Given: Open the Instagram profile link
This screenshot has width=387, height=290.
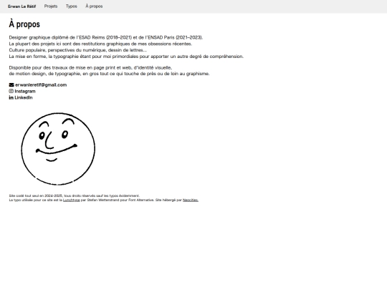Looking at the screenshot, I should click(25, 91).
